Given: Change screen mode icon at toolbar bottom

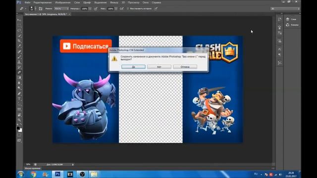Looking at the screenshot, I should point(19,140).
